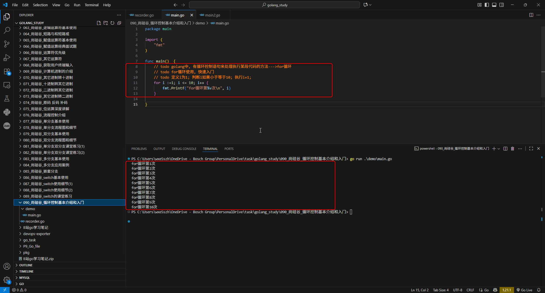Toggle Go Live server in status bar
The image size is (545, 293).
pos(525,290)
